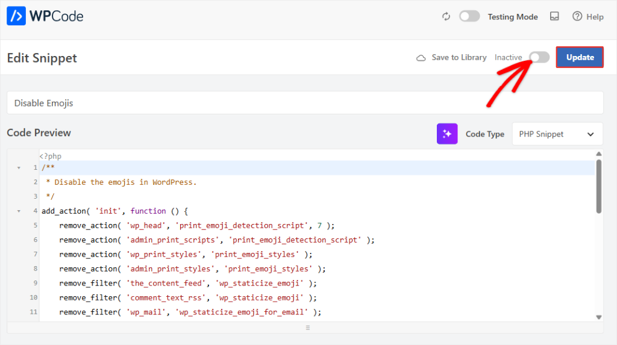
Task: Click 'wp_staticize_emoji_for_email' on line 11
Action: pos(242,312)
